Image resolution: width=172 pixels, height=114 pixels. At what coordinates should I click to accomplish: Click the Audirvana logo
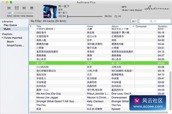click(157, 8)
